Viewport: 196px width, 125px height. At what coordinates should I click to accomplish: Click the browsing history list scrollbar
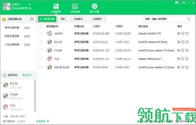pyautogui.click(x=35, y=96)
